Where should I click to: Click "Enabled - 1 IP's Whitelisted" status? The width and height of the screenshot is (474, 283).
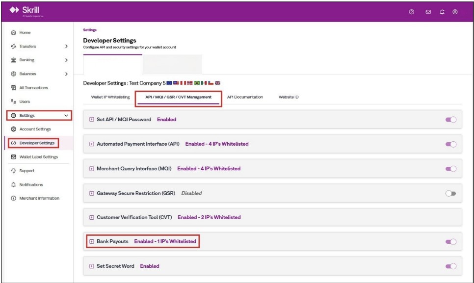[165, 241]
